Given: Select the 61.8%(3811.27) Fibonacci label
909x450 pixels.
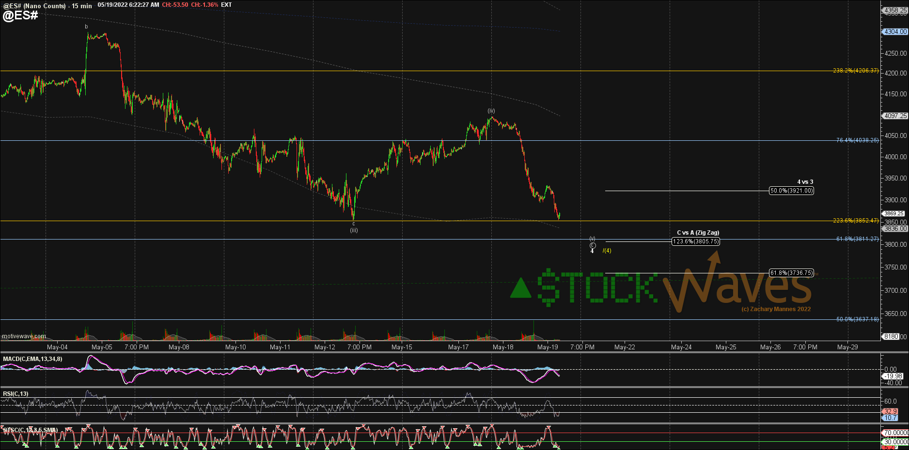Looking at the screenshot, I should pyautogui.click(x=857, y=239).
